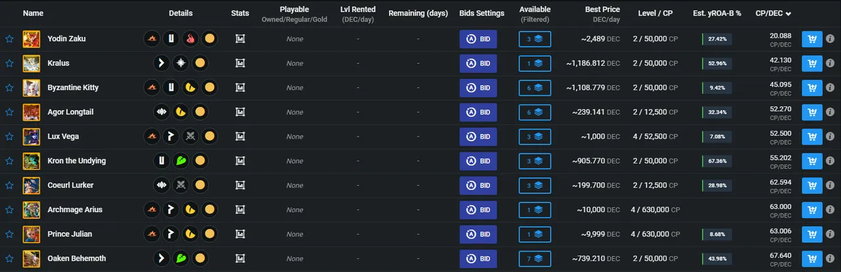Viewport: 841px width, 272px height.
Task: Add Prince Julian to the cart
Action: click(812, 235)
